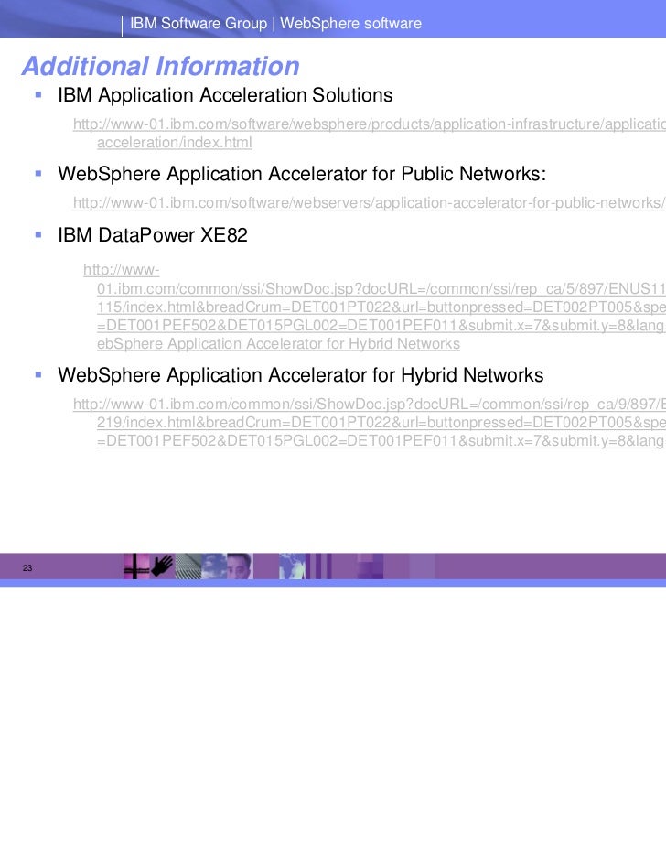The image size is (666, 863).
Task: Click 'WebSphere Application Accelerator for Public Networks:' text
Action: click(x=302, y=174)
